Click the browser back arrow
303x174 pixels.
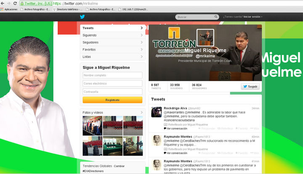(x=3, y=3)
